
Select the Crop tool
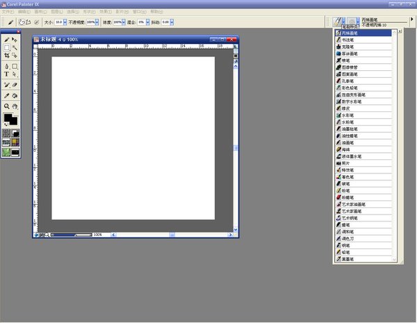(x=7, y=56)
